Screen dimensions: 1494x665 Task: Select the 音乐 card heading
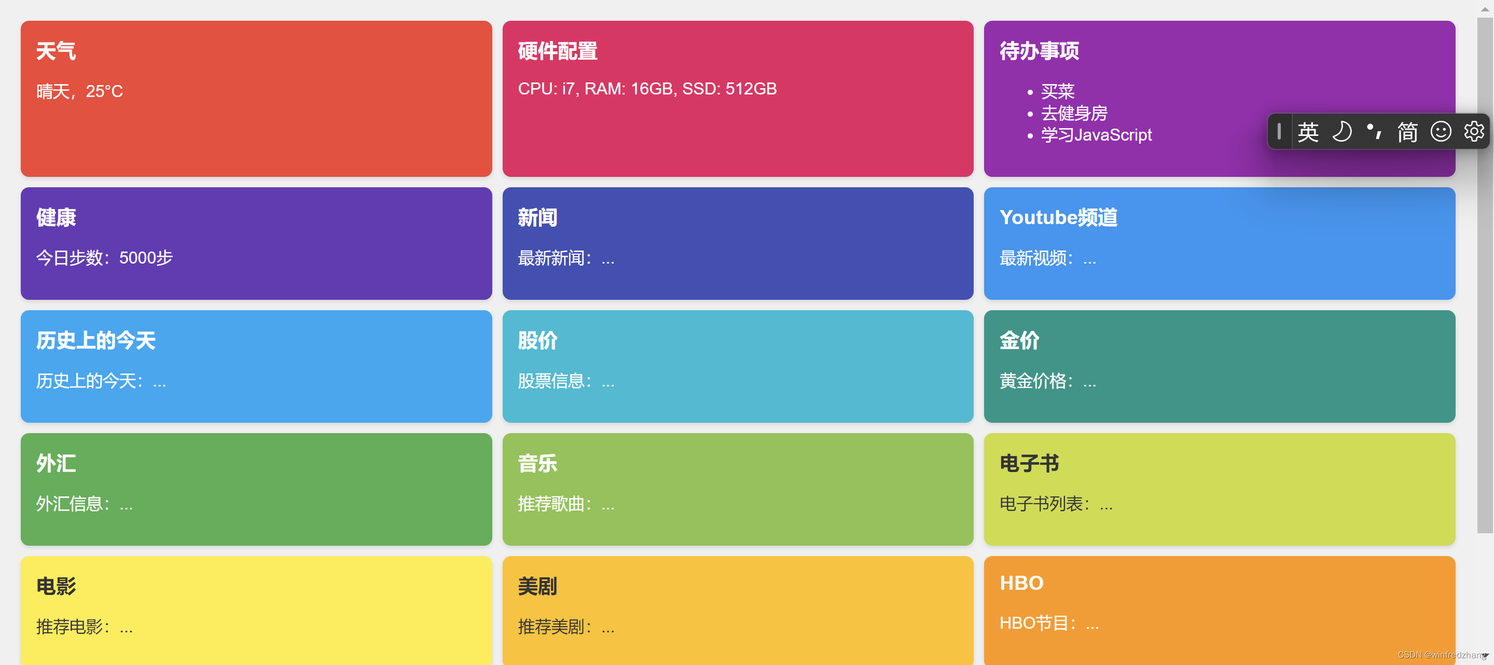click(x=537, y=463)
